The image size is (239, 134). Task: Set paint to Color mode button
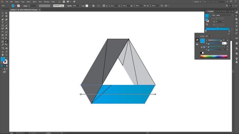tap(2, 66)
